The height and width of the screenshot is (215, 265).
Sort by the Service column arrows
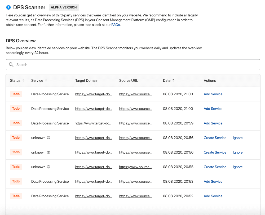(46, 80)
